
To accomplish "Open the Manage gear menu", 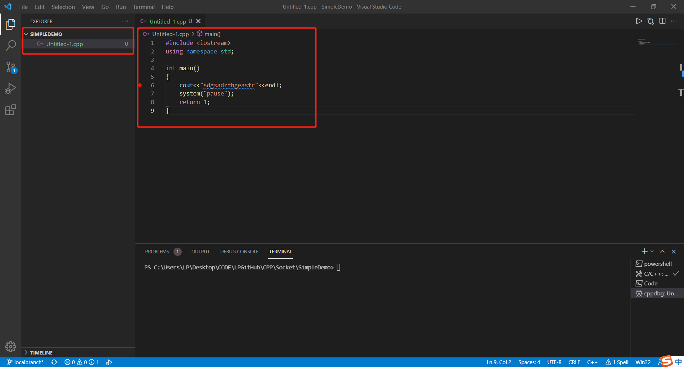I will pos(11,346).
